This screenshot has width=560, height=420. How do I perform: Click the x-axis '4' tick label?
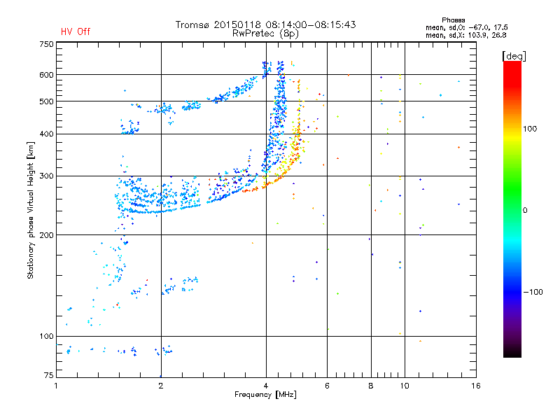click(x=266, y=386)
